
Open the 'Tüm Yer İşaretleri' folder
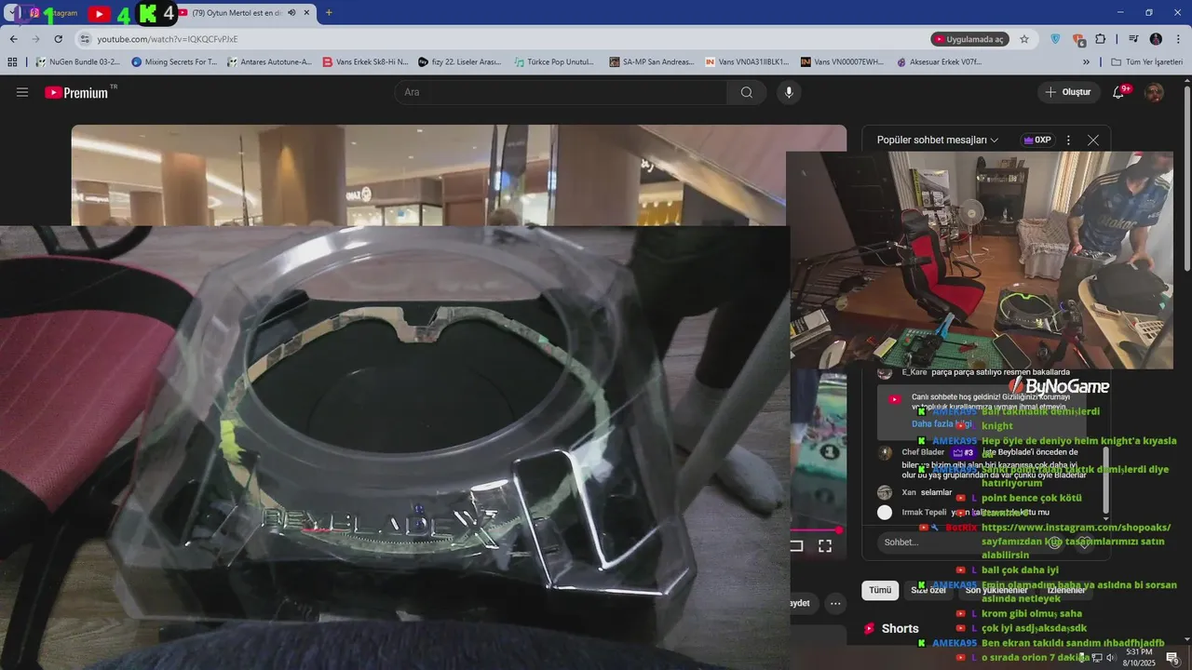pos(1147,62)
